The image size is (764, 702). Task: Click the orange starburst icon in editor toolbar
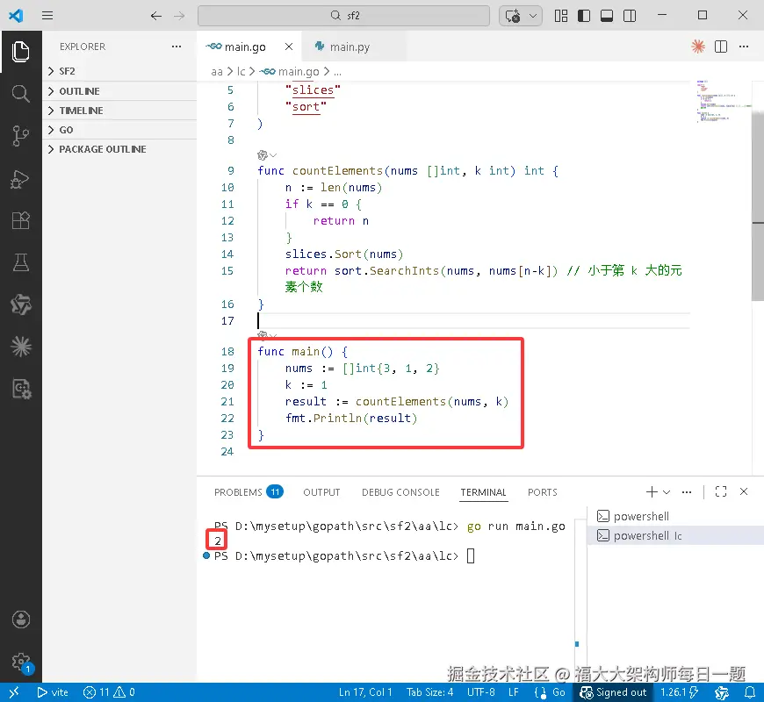(x=698, y=47)
